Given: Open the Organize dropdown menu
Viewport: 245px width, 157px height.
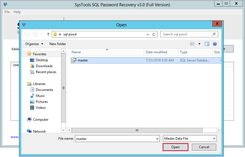Looking at the screenshot, I should pyautogui.click(x=34, y=44).
